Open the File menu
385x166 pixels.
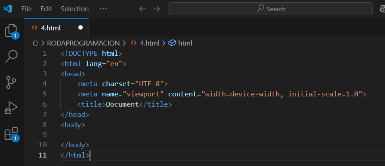click(26, 9)
